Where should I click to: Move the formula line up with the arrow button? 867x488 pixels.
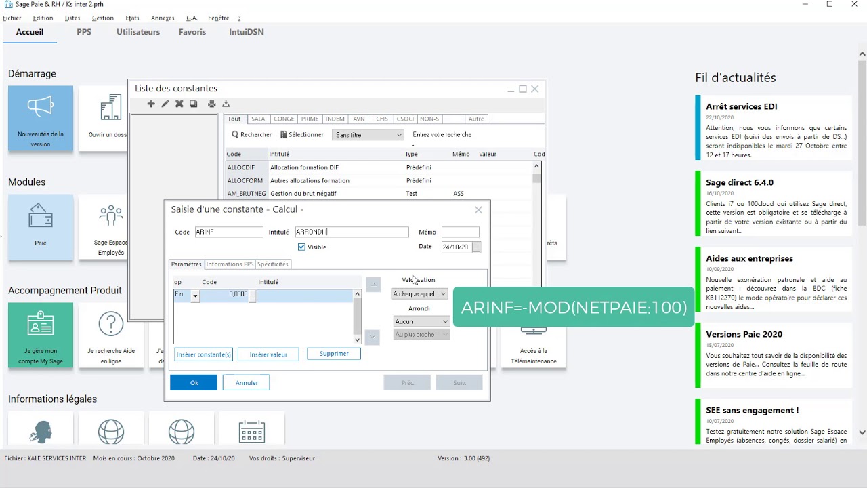point(373,285)
